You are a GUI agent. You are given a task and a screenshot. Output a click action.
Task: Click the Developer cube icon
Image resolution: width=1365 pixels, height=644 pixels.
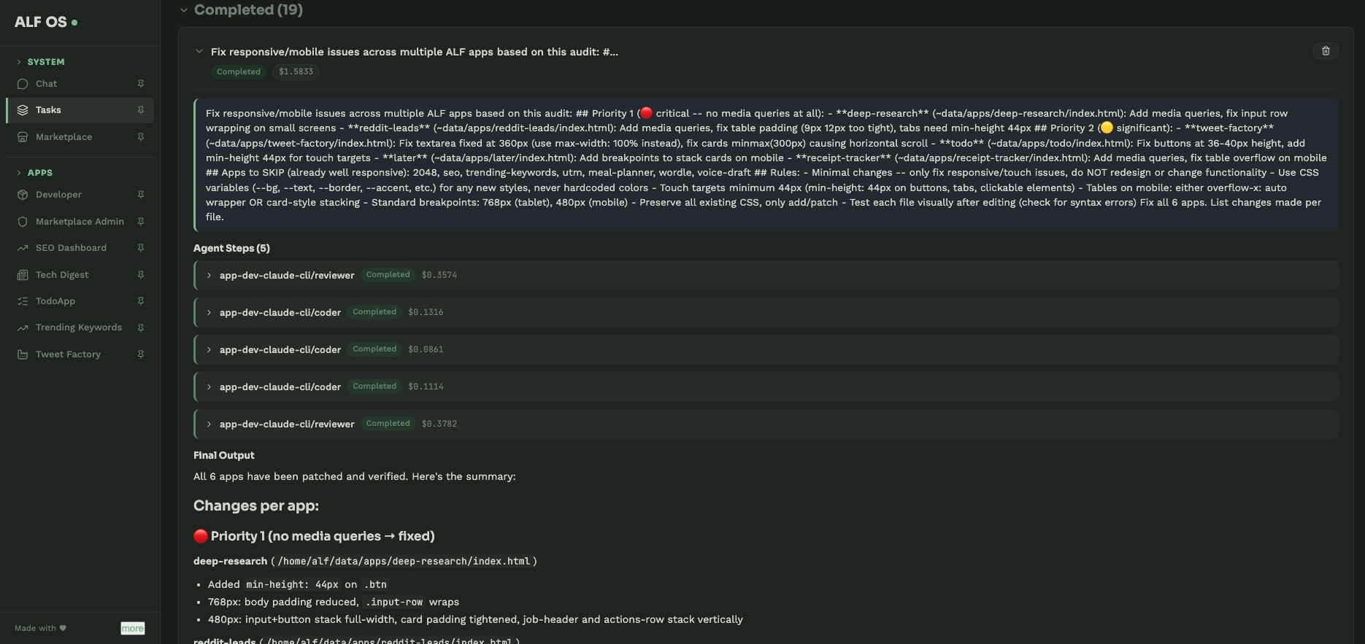point(22,195)
